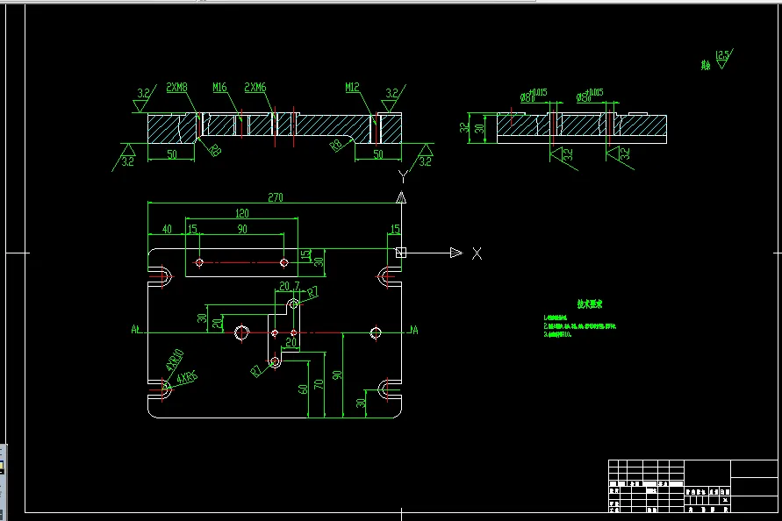
Task: Select the 2XM8 thread callout
Action: pyautogui.click(x=176, y=87)
